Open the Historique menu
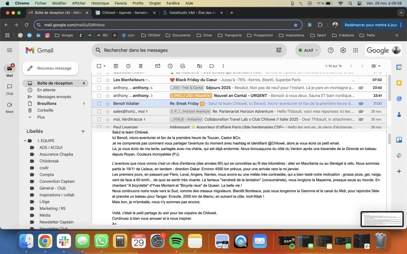This screenshot has width=407, height=254. (x=100, y=3)
